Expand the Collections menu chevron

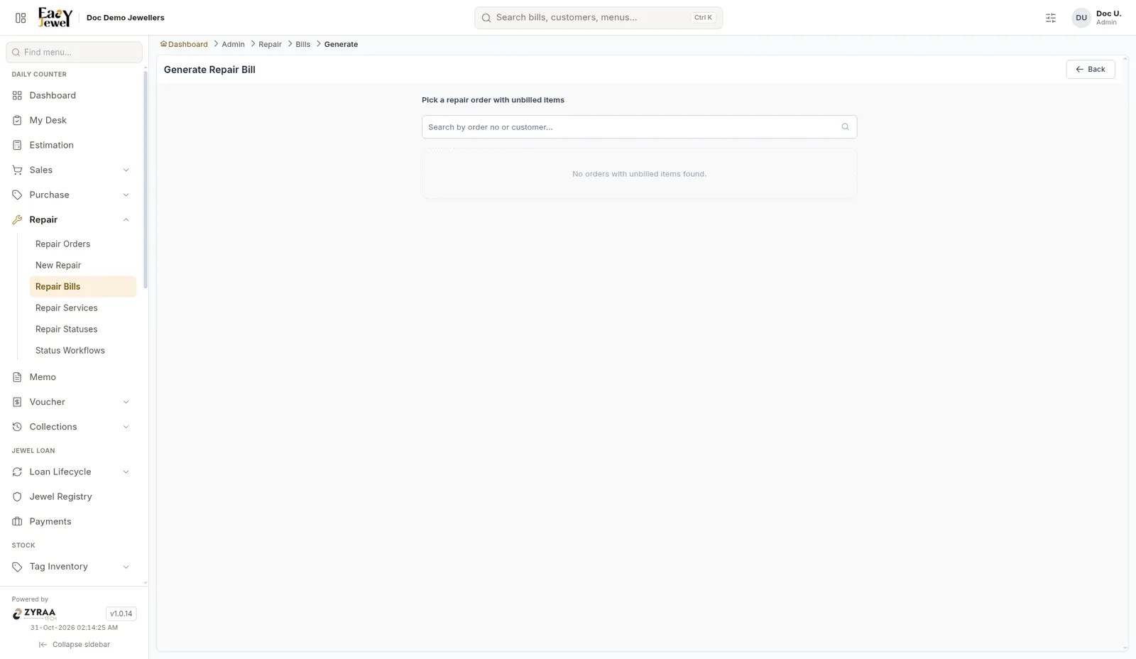tap(126, 427)
